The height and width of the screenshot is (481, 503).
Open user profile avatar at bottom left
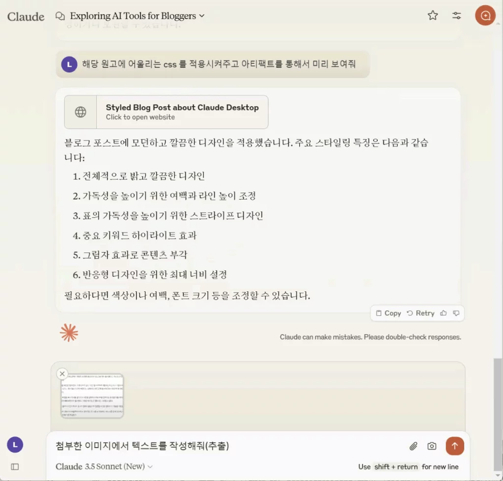coord(15,445)
